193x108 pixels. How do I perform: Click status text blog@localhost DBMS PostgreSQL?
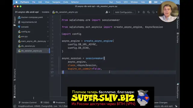click(x=43, y=106)
